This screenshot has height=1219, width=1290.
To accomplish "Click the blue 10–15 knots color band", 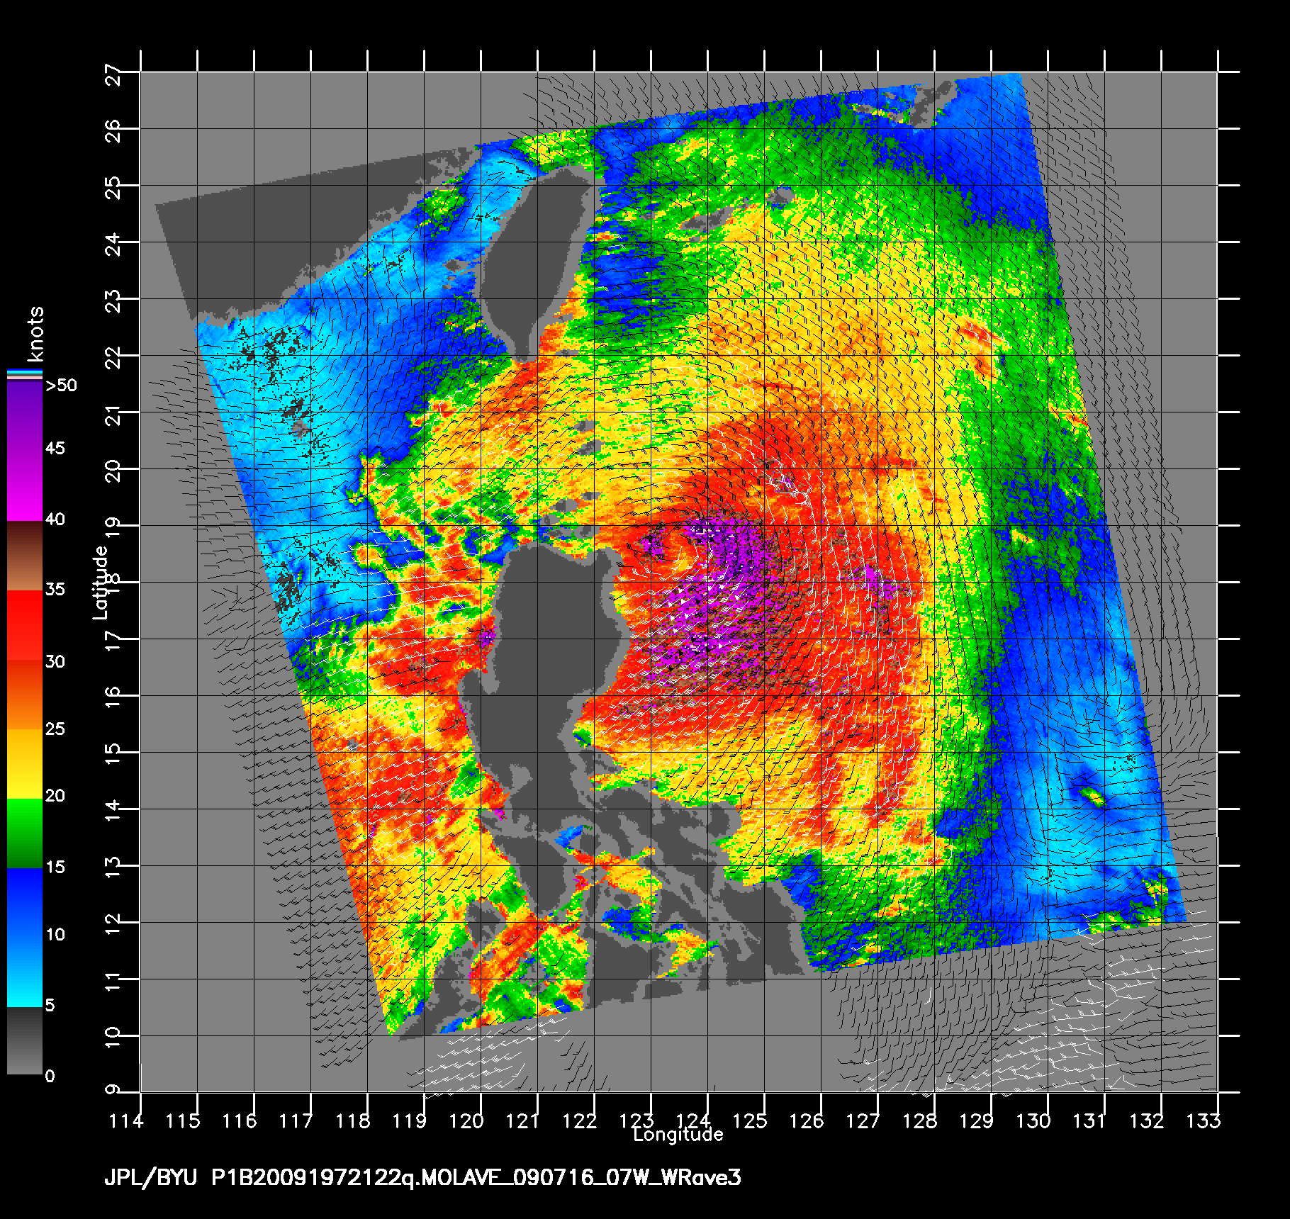I will click(x=25, y=902).
